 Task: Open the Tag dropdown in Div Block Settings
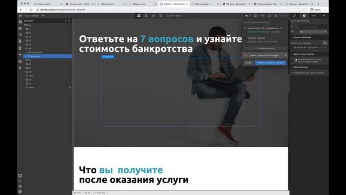(313, 32)
